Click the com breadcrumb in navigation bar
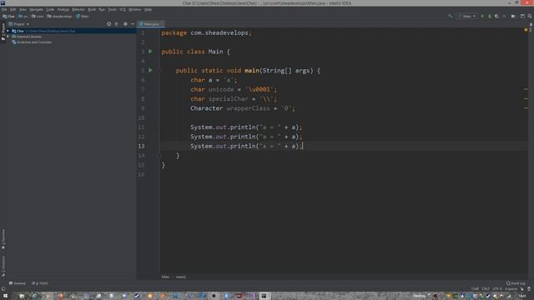The width and height of the screenshot is (534, 300). tap(38, 16)
